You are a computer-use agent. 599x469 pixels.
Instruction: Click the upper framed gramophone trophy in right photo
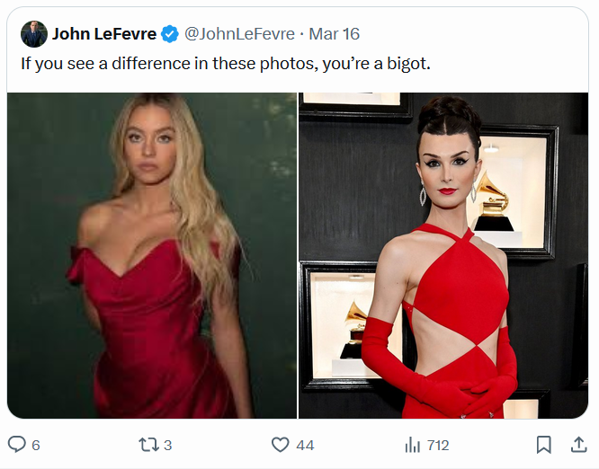(493, 198)
